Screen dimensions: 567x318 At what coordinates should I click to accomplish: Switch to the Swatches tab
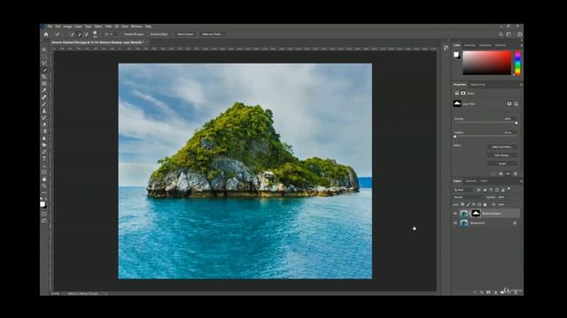pos(470,45)
